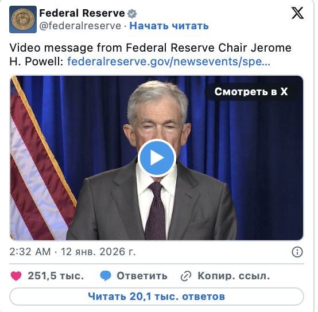Screen dimensions: 318x312
Task: Click the Federal Reserve account name
Action: [82, 13]
